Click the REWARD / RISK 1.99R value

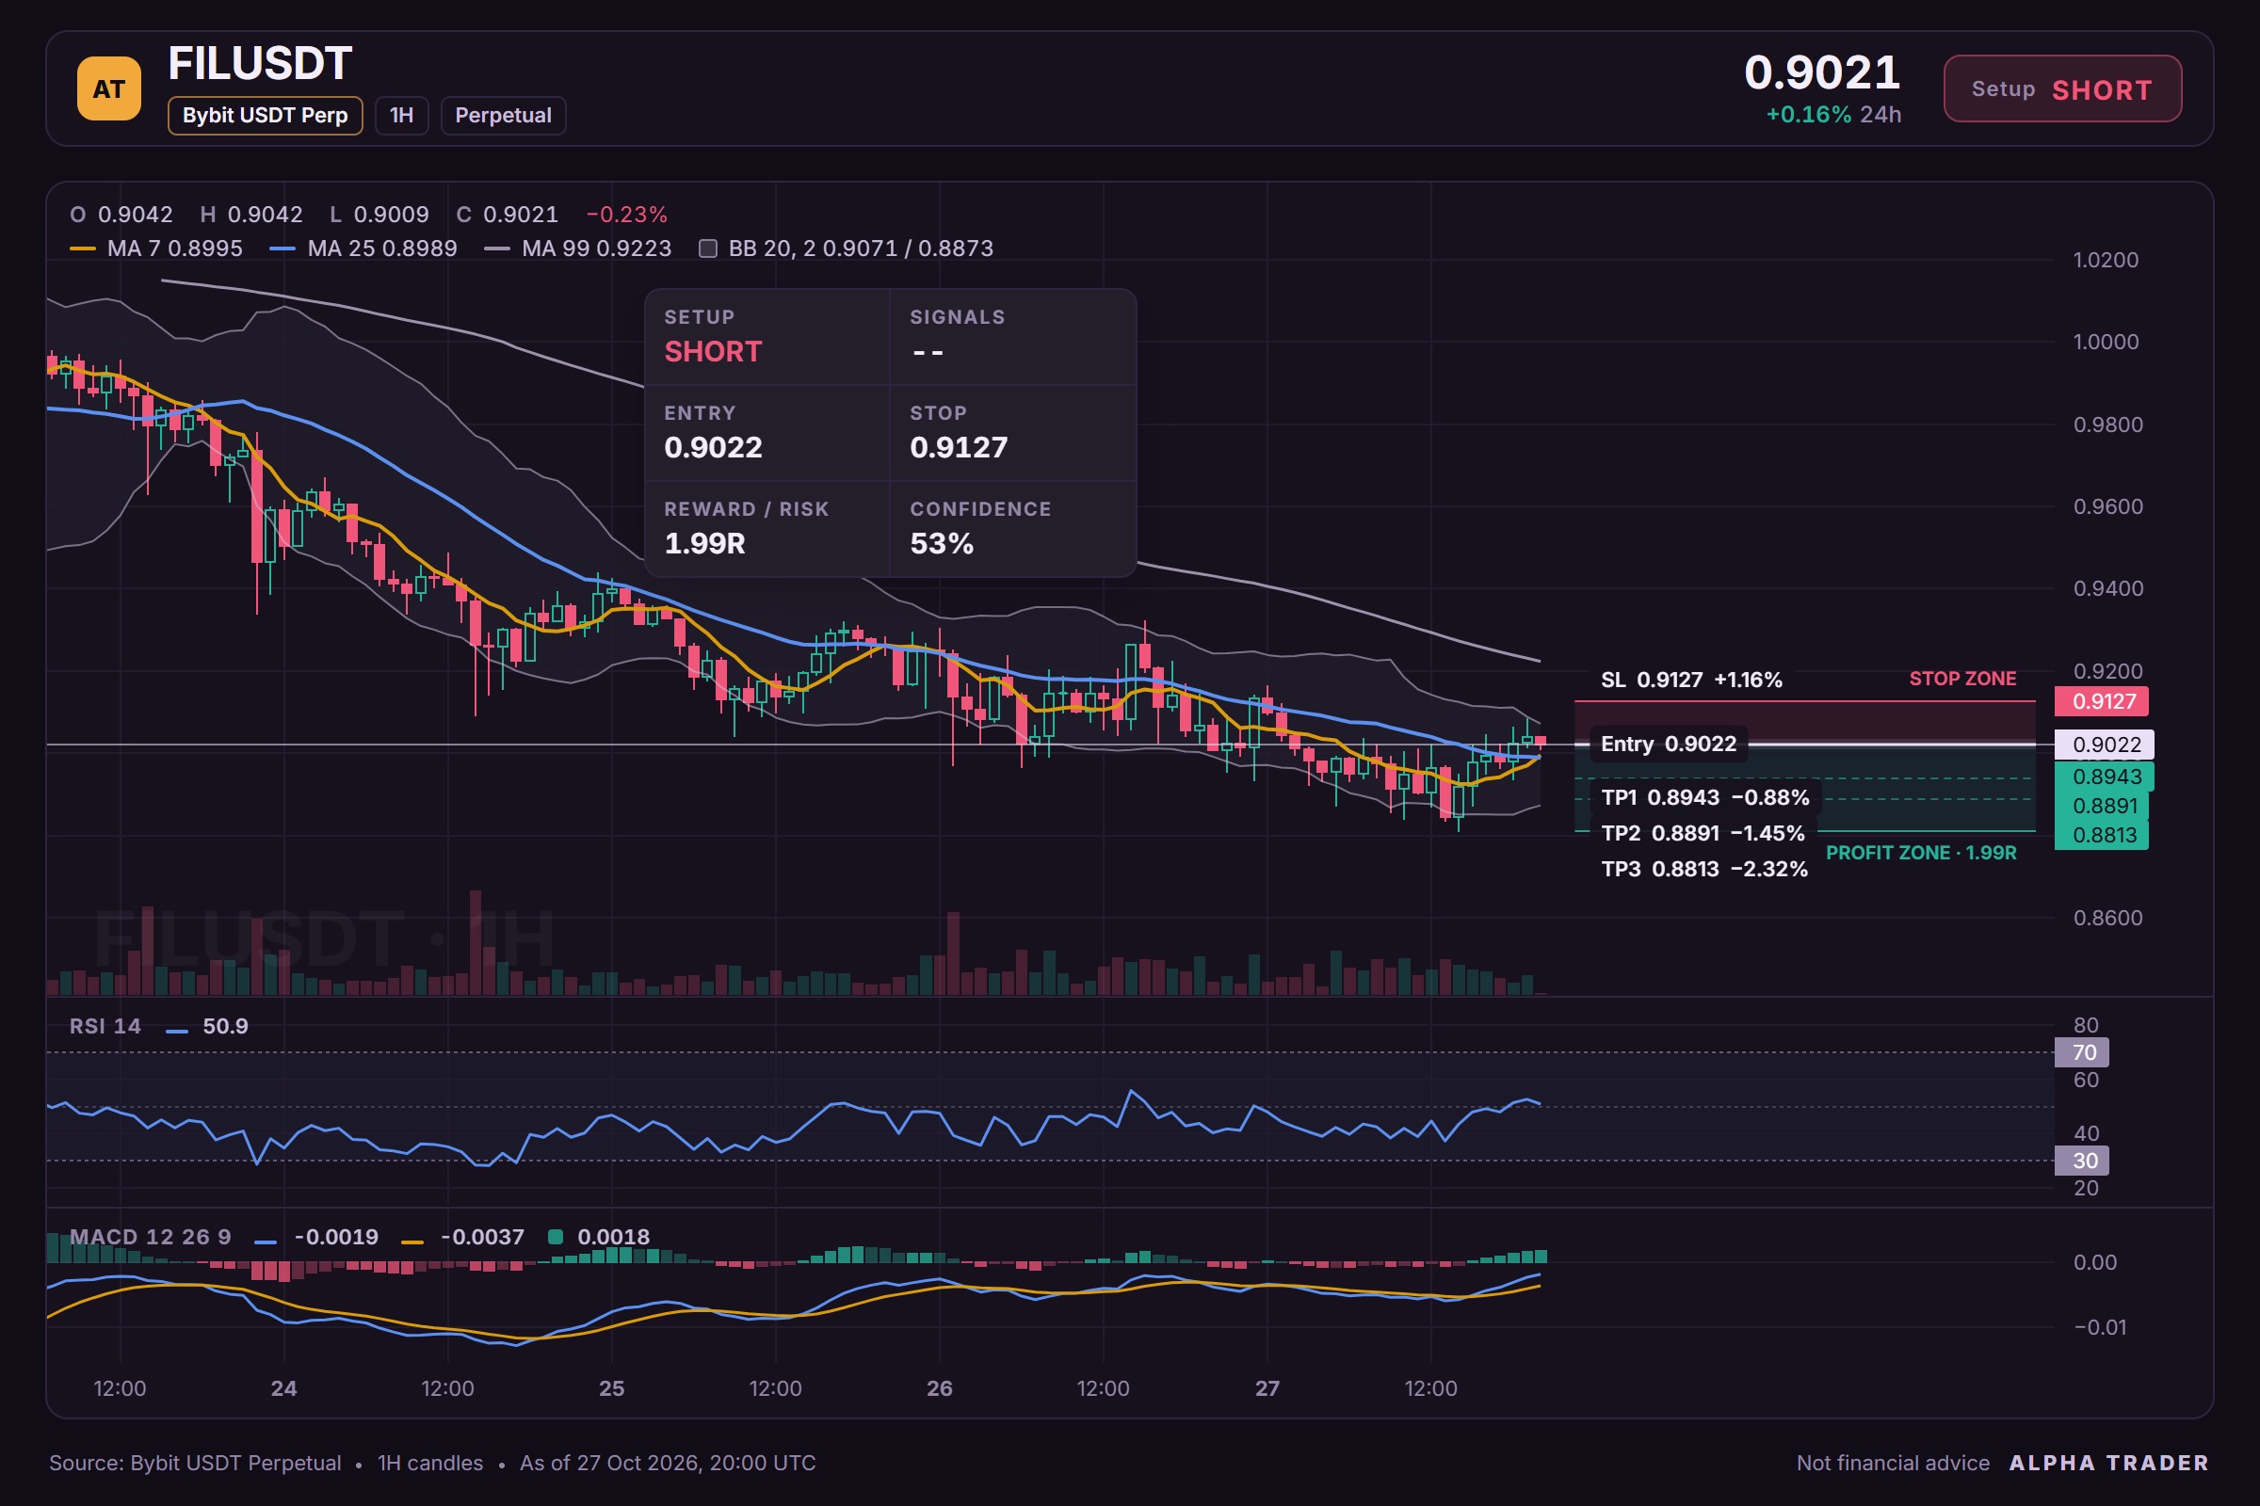coord(704,544)
